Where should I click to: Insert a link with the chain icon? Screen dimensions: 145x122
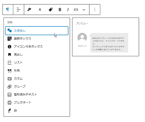pyautogui.click(x=76, y=10)
